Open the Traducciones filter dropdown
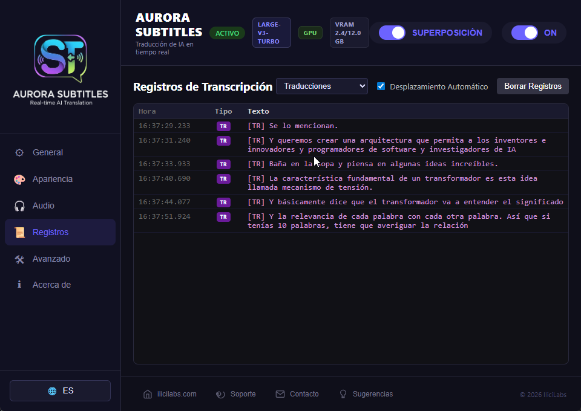Screen dimensions: 581x411 coord(322,86)
